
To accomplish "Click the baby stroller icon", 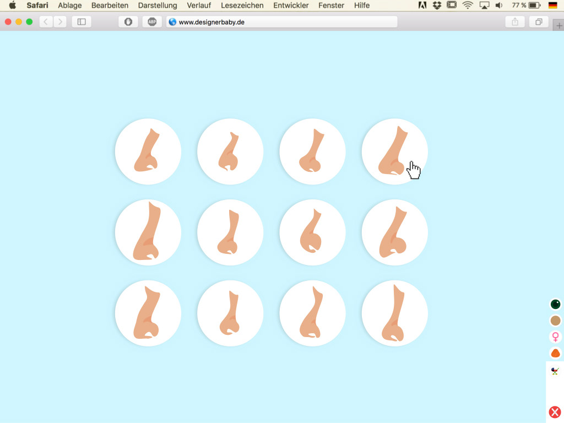I will 555,371.
